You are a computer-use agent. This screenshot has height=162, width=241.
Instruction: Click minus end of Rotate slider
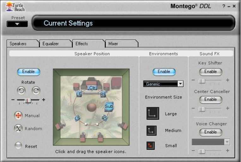click(13, 100)
